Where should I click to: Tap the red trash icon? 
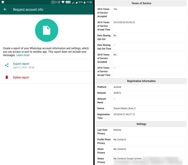(7, 77)
